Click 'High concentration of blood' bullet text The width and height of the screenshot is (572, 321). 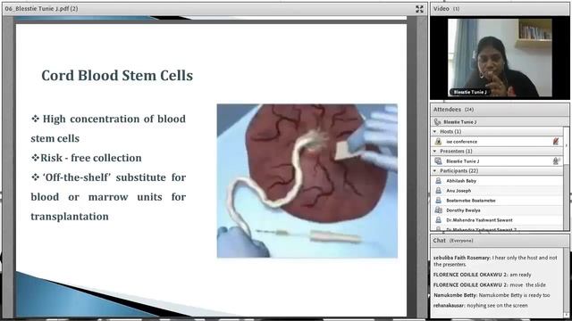[x=114, y=119]
